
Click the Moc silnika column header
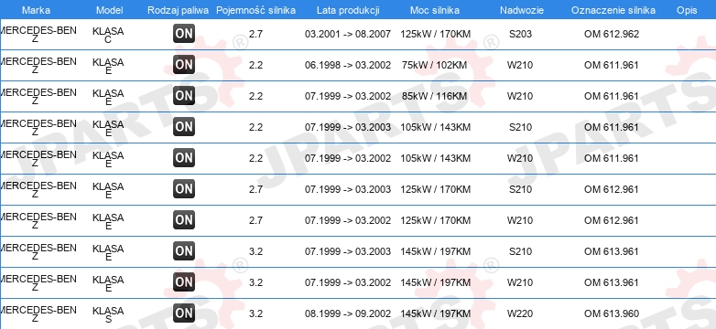tap(435, 10)
